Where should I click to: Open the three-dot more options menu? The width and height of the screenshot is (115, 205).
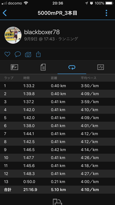point(106,13)
